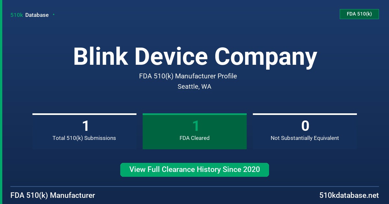This screenshot has width=389, height=204.
Task: Open the FDA Cleared stat card
Action: [194, 131]
